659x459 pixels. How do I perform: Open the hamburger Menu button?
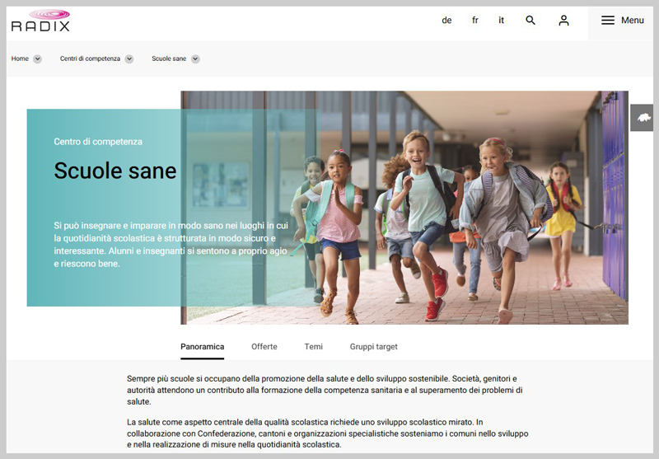[x=622, y=21]
